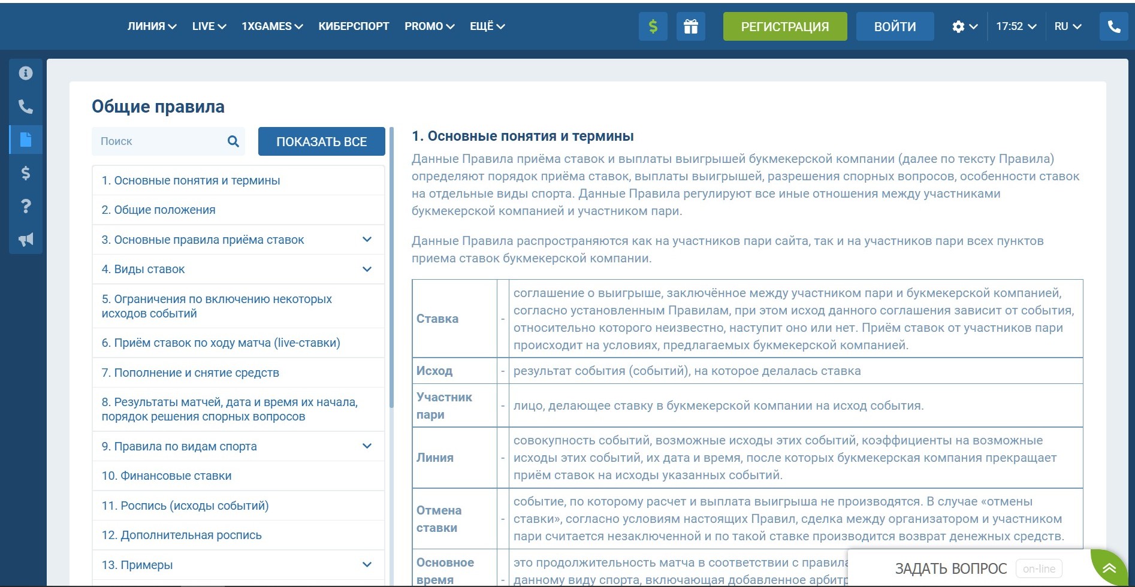Expand section 3 chevron for bet acceptance rules

pyautogui.click(x=367, y=240)
